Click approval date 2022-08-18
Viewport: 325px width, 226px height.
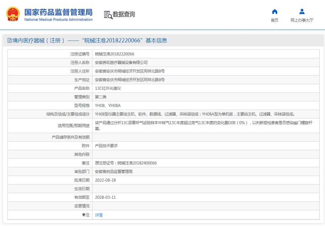point(105,180)
